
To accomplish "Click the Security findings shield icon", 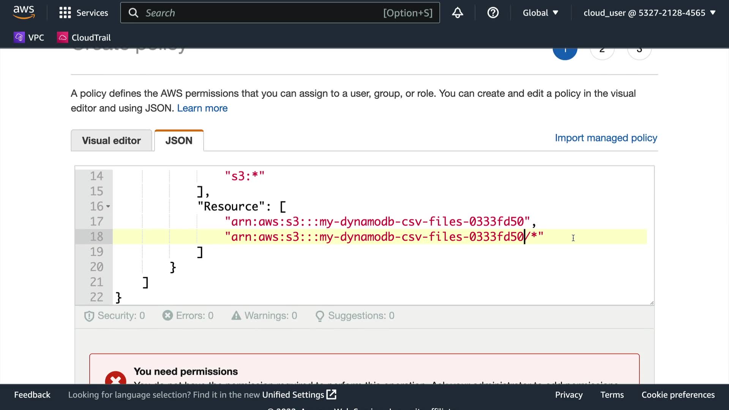I will pyautogui.click(x=89, y=316).
